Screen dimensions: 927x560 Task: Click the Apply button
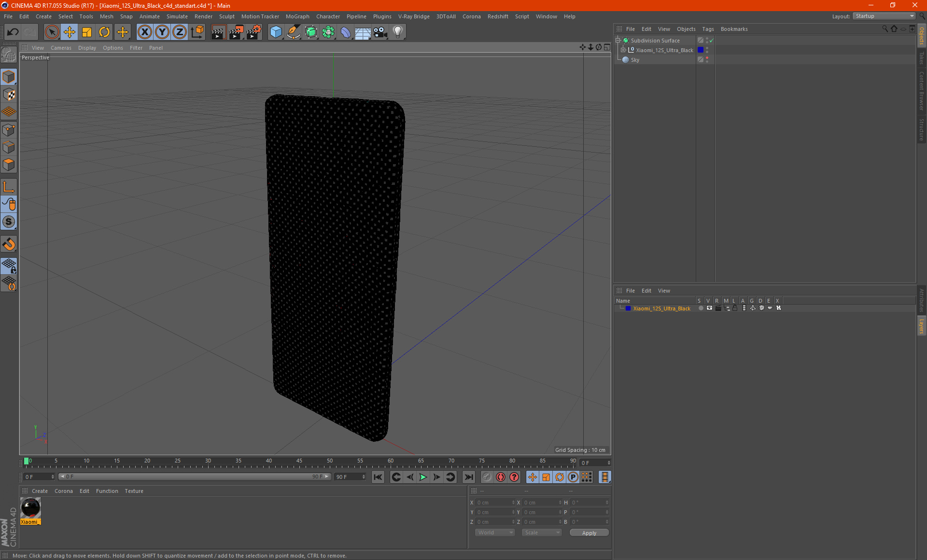pyautogui.click(x=589, y=533)
